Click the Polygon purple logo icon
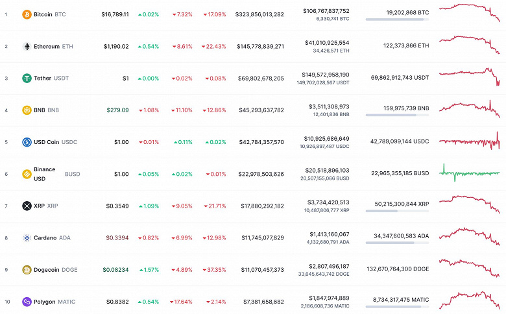Viewport: 506px width, 314px height. coord(27,302)
